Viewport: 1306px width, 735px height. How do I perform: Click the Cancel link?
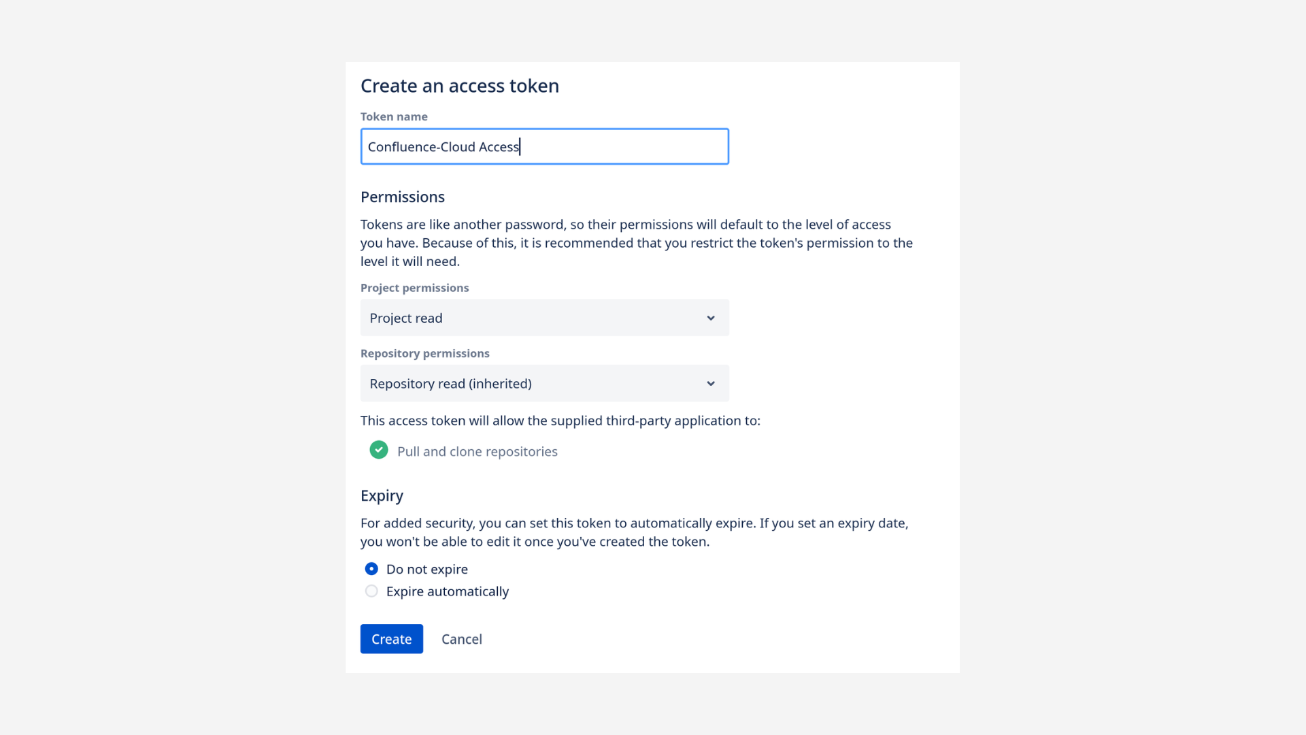[x=461, y=638]
